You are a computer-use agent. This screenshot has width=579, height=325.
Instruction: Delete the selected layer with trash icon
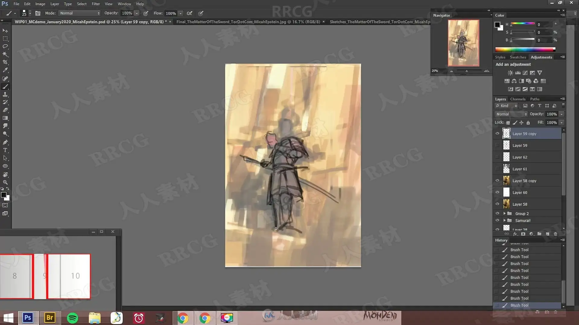click(x=555, y=234)
